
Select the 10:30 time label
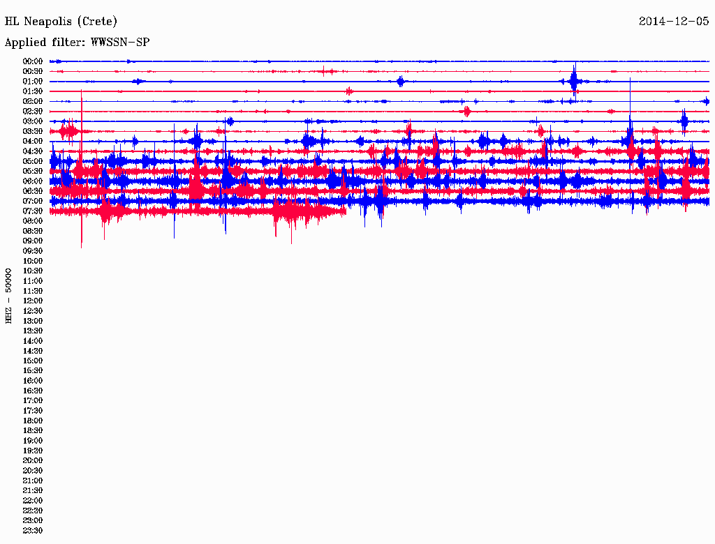pyautogui.click(x=33, y=271)
